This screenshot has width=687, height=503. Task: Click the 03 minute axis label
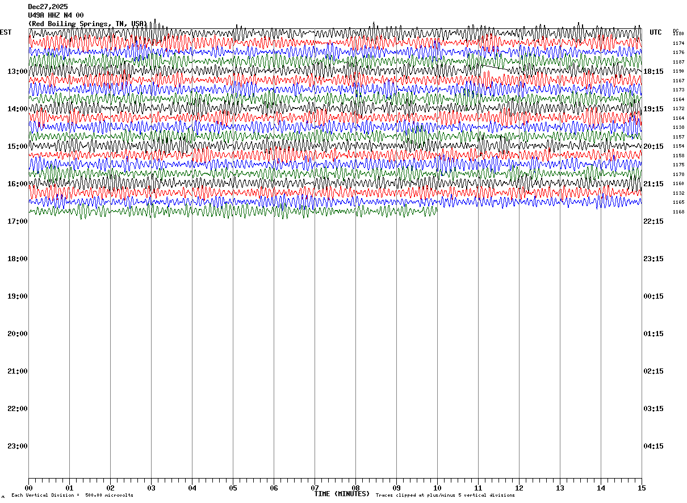(x=151, y=488)
